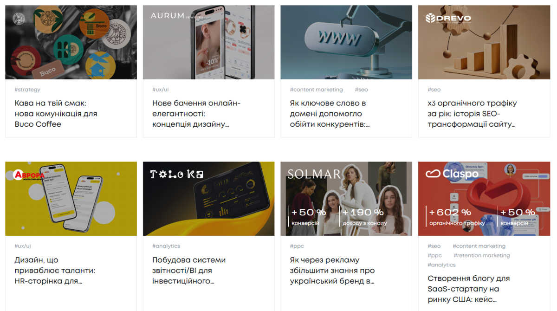Open the WWW keyword domain case image
This screenshot has width=557, height=311.
click(346, 42)
